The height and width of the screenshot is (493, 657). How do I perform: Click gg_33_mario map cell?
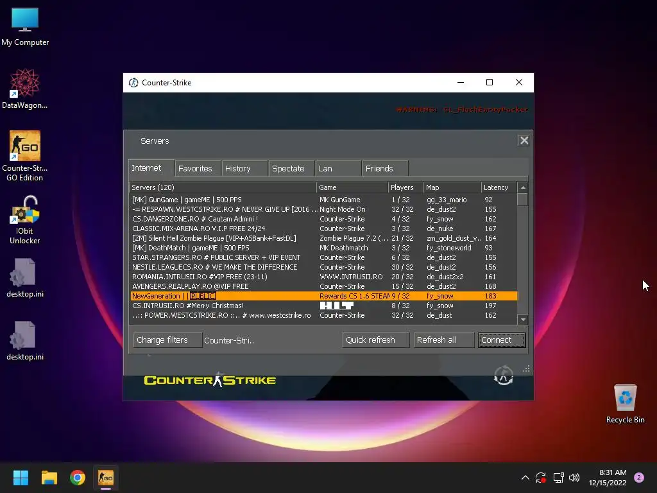coord(447,200)
